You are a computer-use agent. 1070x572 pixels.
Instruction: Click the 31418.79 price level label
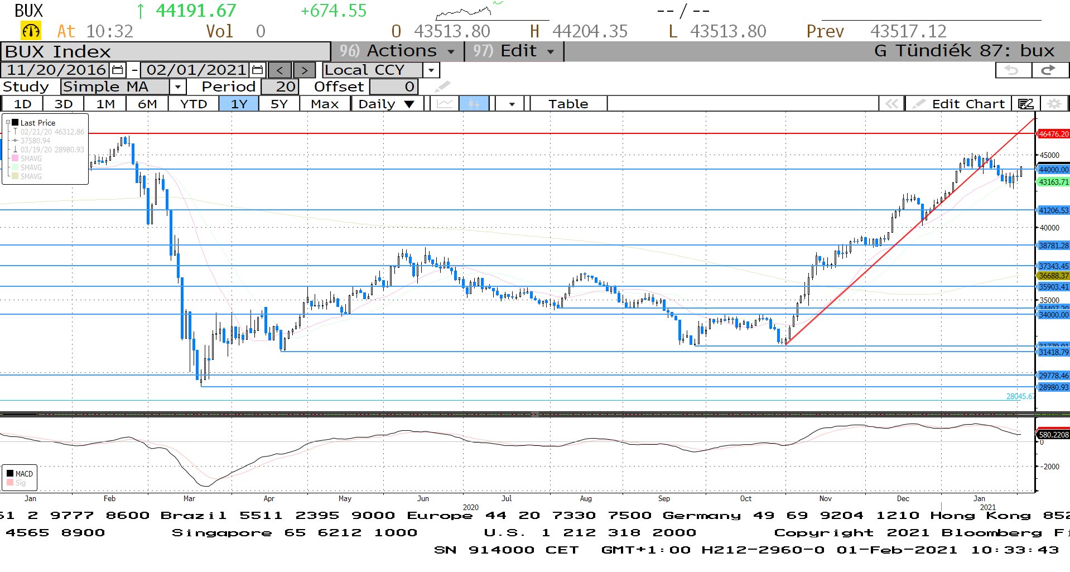1053,352
